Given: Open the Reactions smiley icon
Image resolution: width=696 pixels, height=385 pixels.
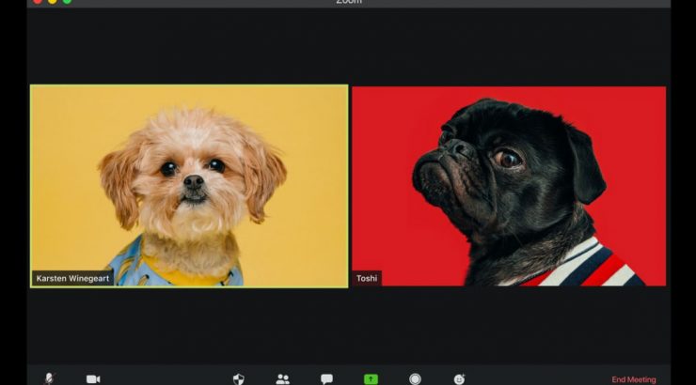Looking at the screenshot, I should tap(459, 378).
